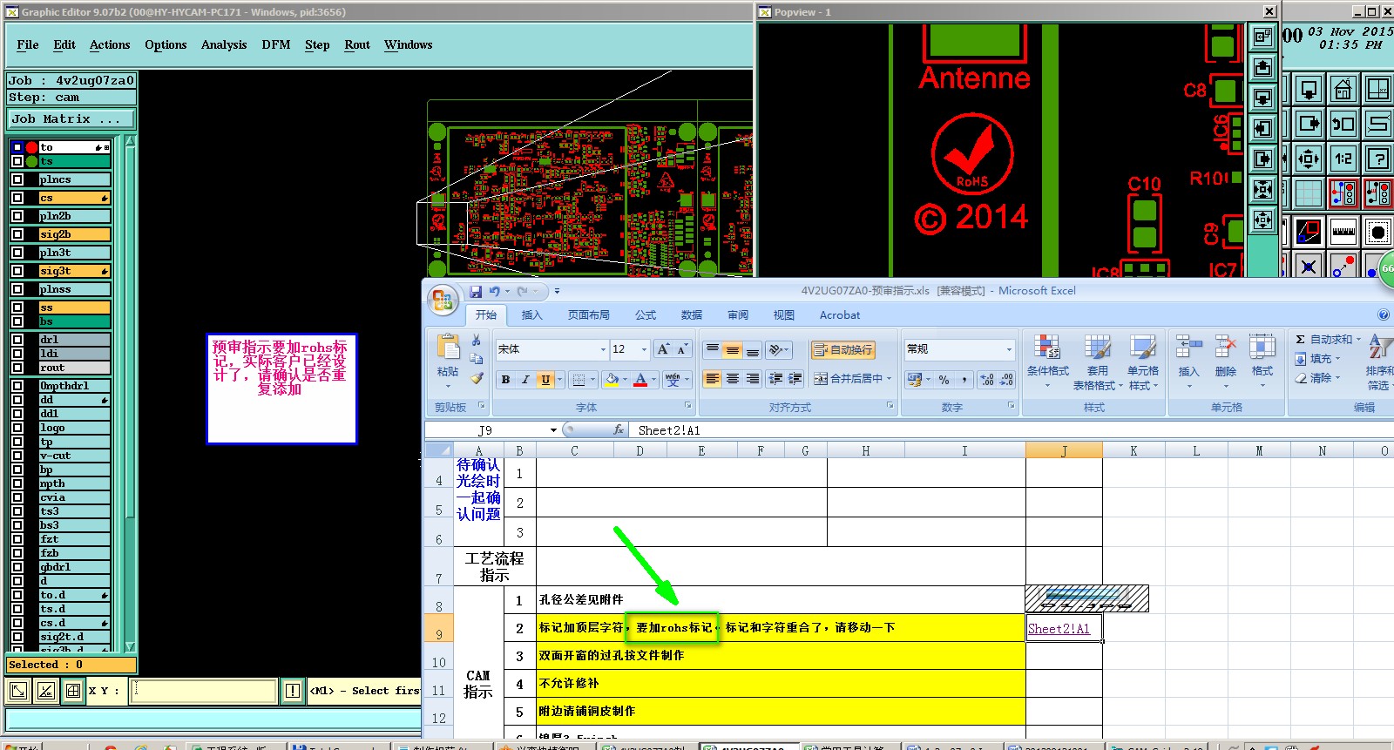Increase font size with large A icon

[663, 349]
